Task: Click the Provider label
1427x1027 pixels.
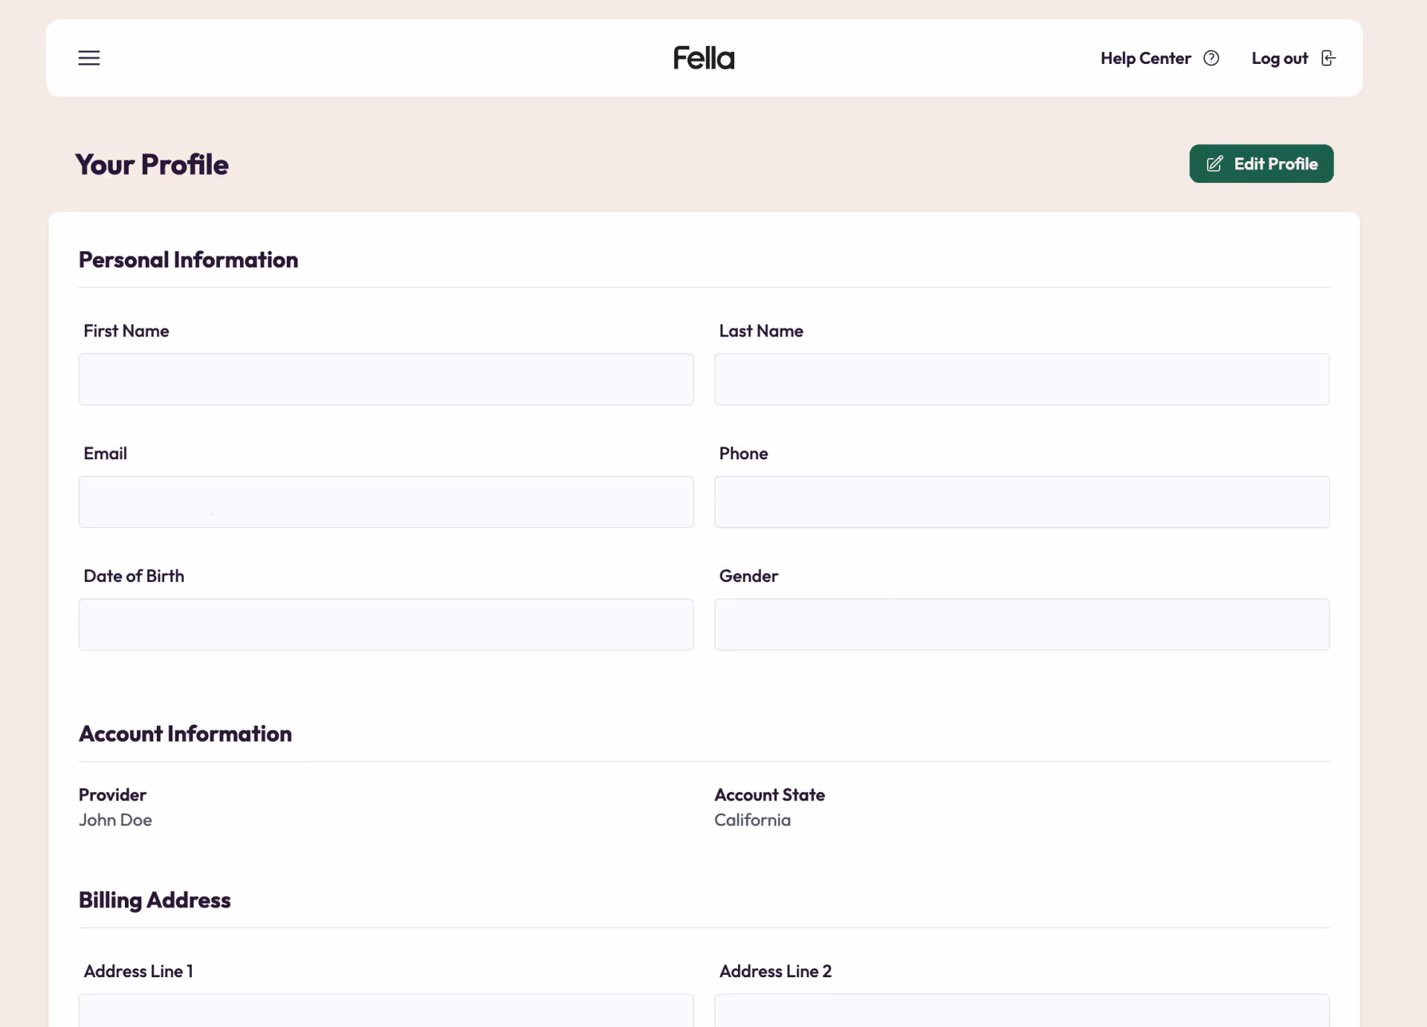Action: pyautogui.click(x=112, y=794)
